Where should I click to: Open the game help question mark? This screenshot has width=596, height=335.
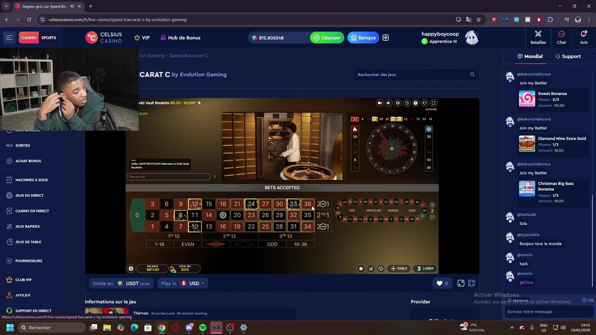415,103
